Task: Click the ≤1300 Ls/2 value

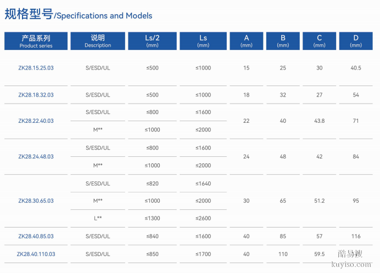Action: 152,218
